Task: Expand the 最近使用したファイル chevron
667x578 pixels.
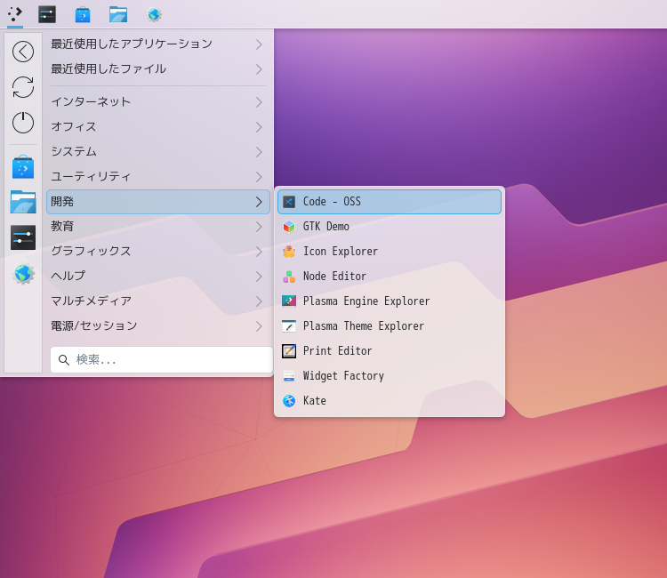Action: tap(259, 69)
